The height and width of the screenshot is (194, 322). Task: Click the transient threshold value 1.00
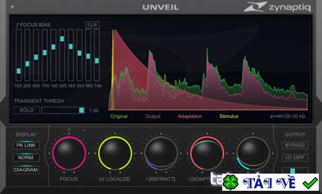[94, 111]
